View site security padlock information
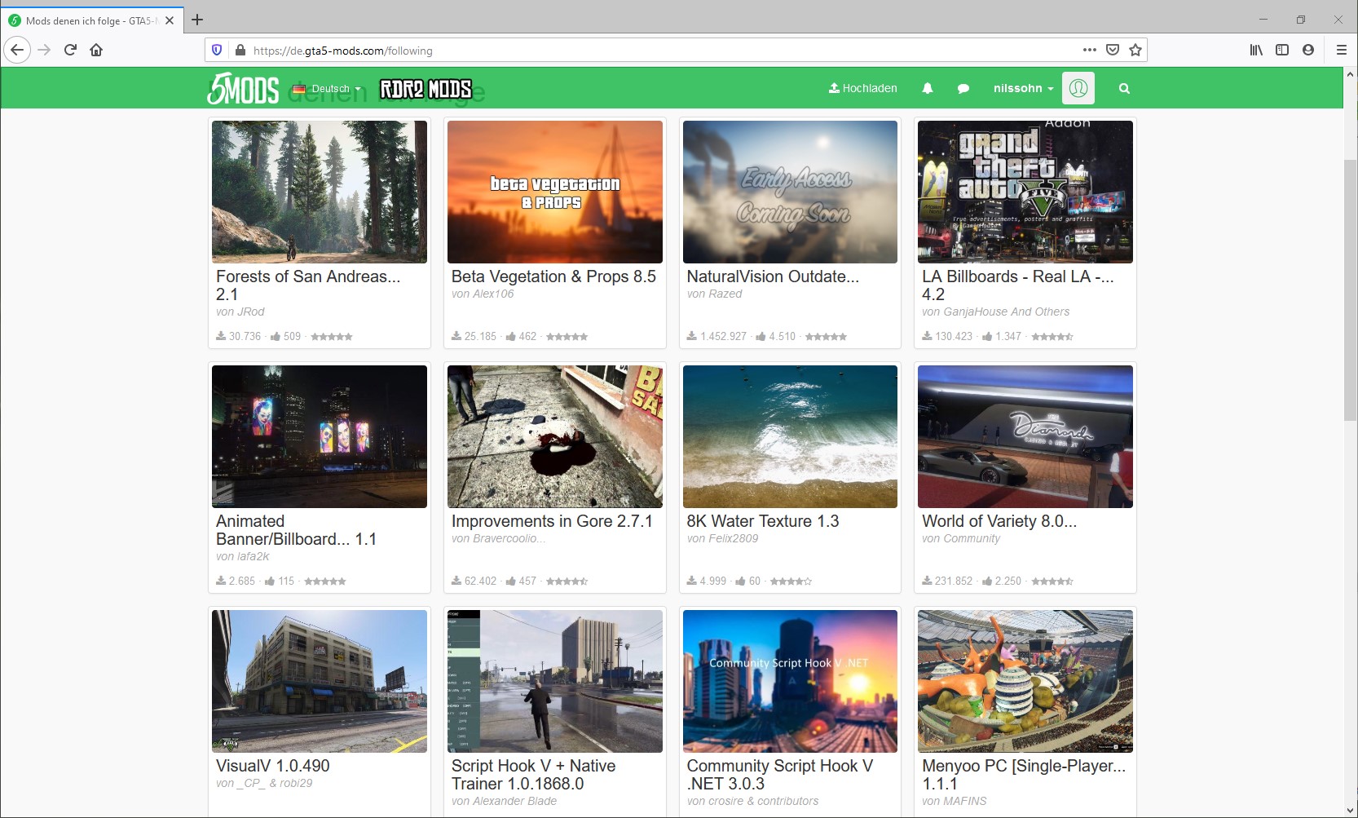The width and height of the screenshot is (1358, 818). point(240,50)
